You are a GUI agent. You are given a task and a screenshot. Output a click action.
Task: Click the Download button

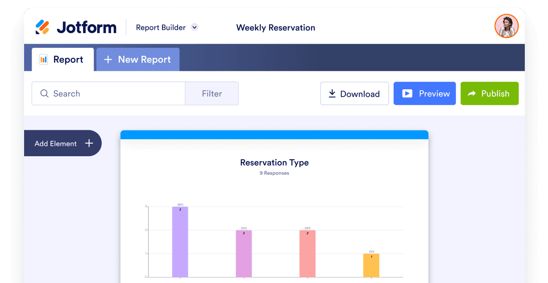coord(354,93)
